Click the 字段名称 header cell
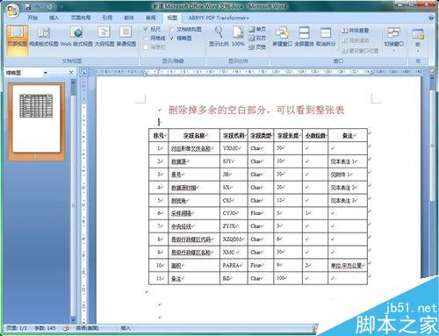Image resolution: width=439 pixels, height=336 pixels. 194,135
